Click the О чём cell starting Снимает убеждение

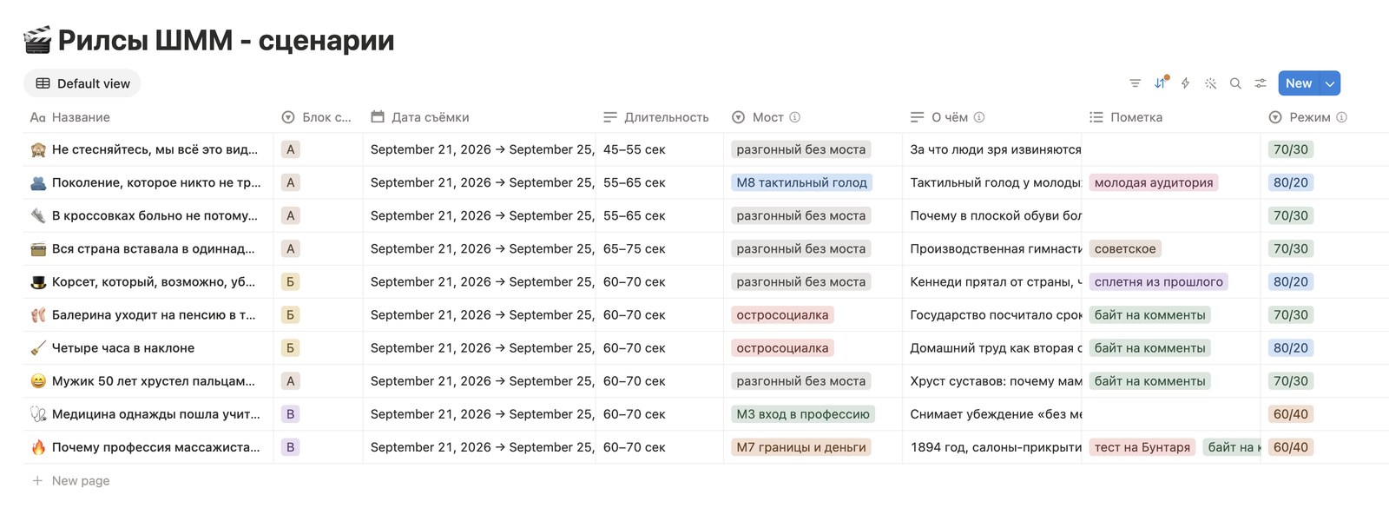coord(992,414)
